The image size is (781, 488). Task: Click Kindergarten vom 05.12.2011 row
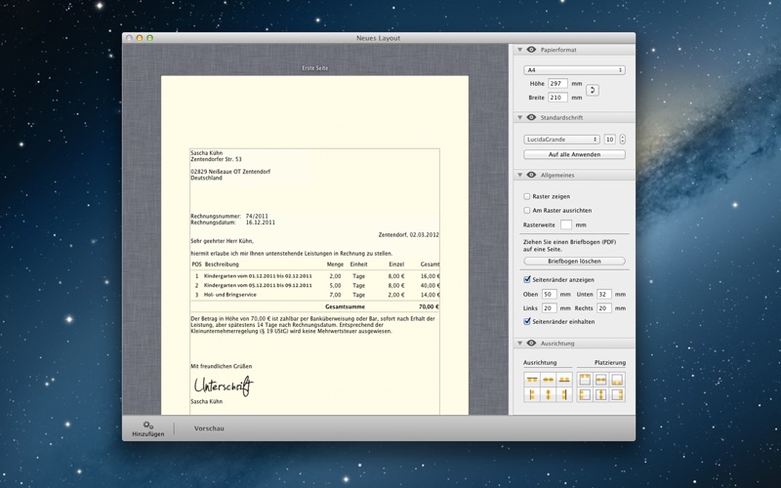pos(315,285)
